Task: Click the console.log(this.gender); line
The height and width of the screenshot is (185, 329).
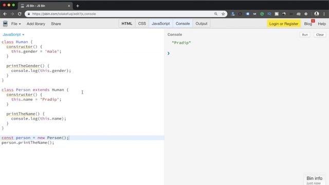Action: tap(41, 71)
